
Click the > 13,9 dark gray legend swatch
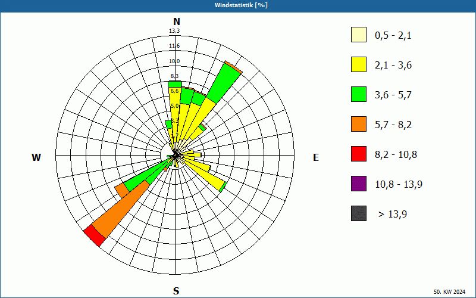(x=359, y=213)
